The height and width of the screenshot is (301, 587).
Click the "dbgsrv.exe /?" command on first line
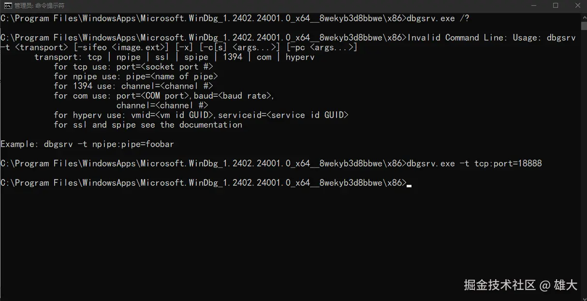(x=438, y=18)
